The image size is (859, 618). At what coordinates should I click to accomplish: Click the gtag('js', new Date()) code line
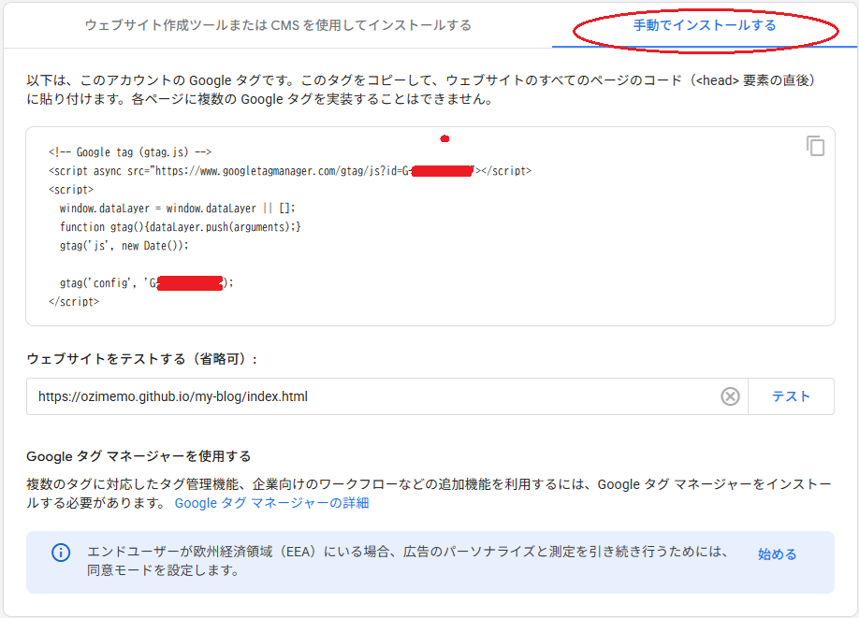point(124,246)
